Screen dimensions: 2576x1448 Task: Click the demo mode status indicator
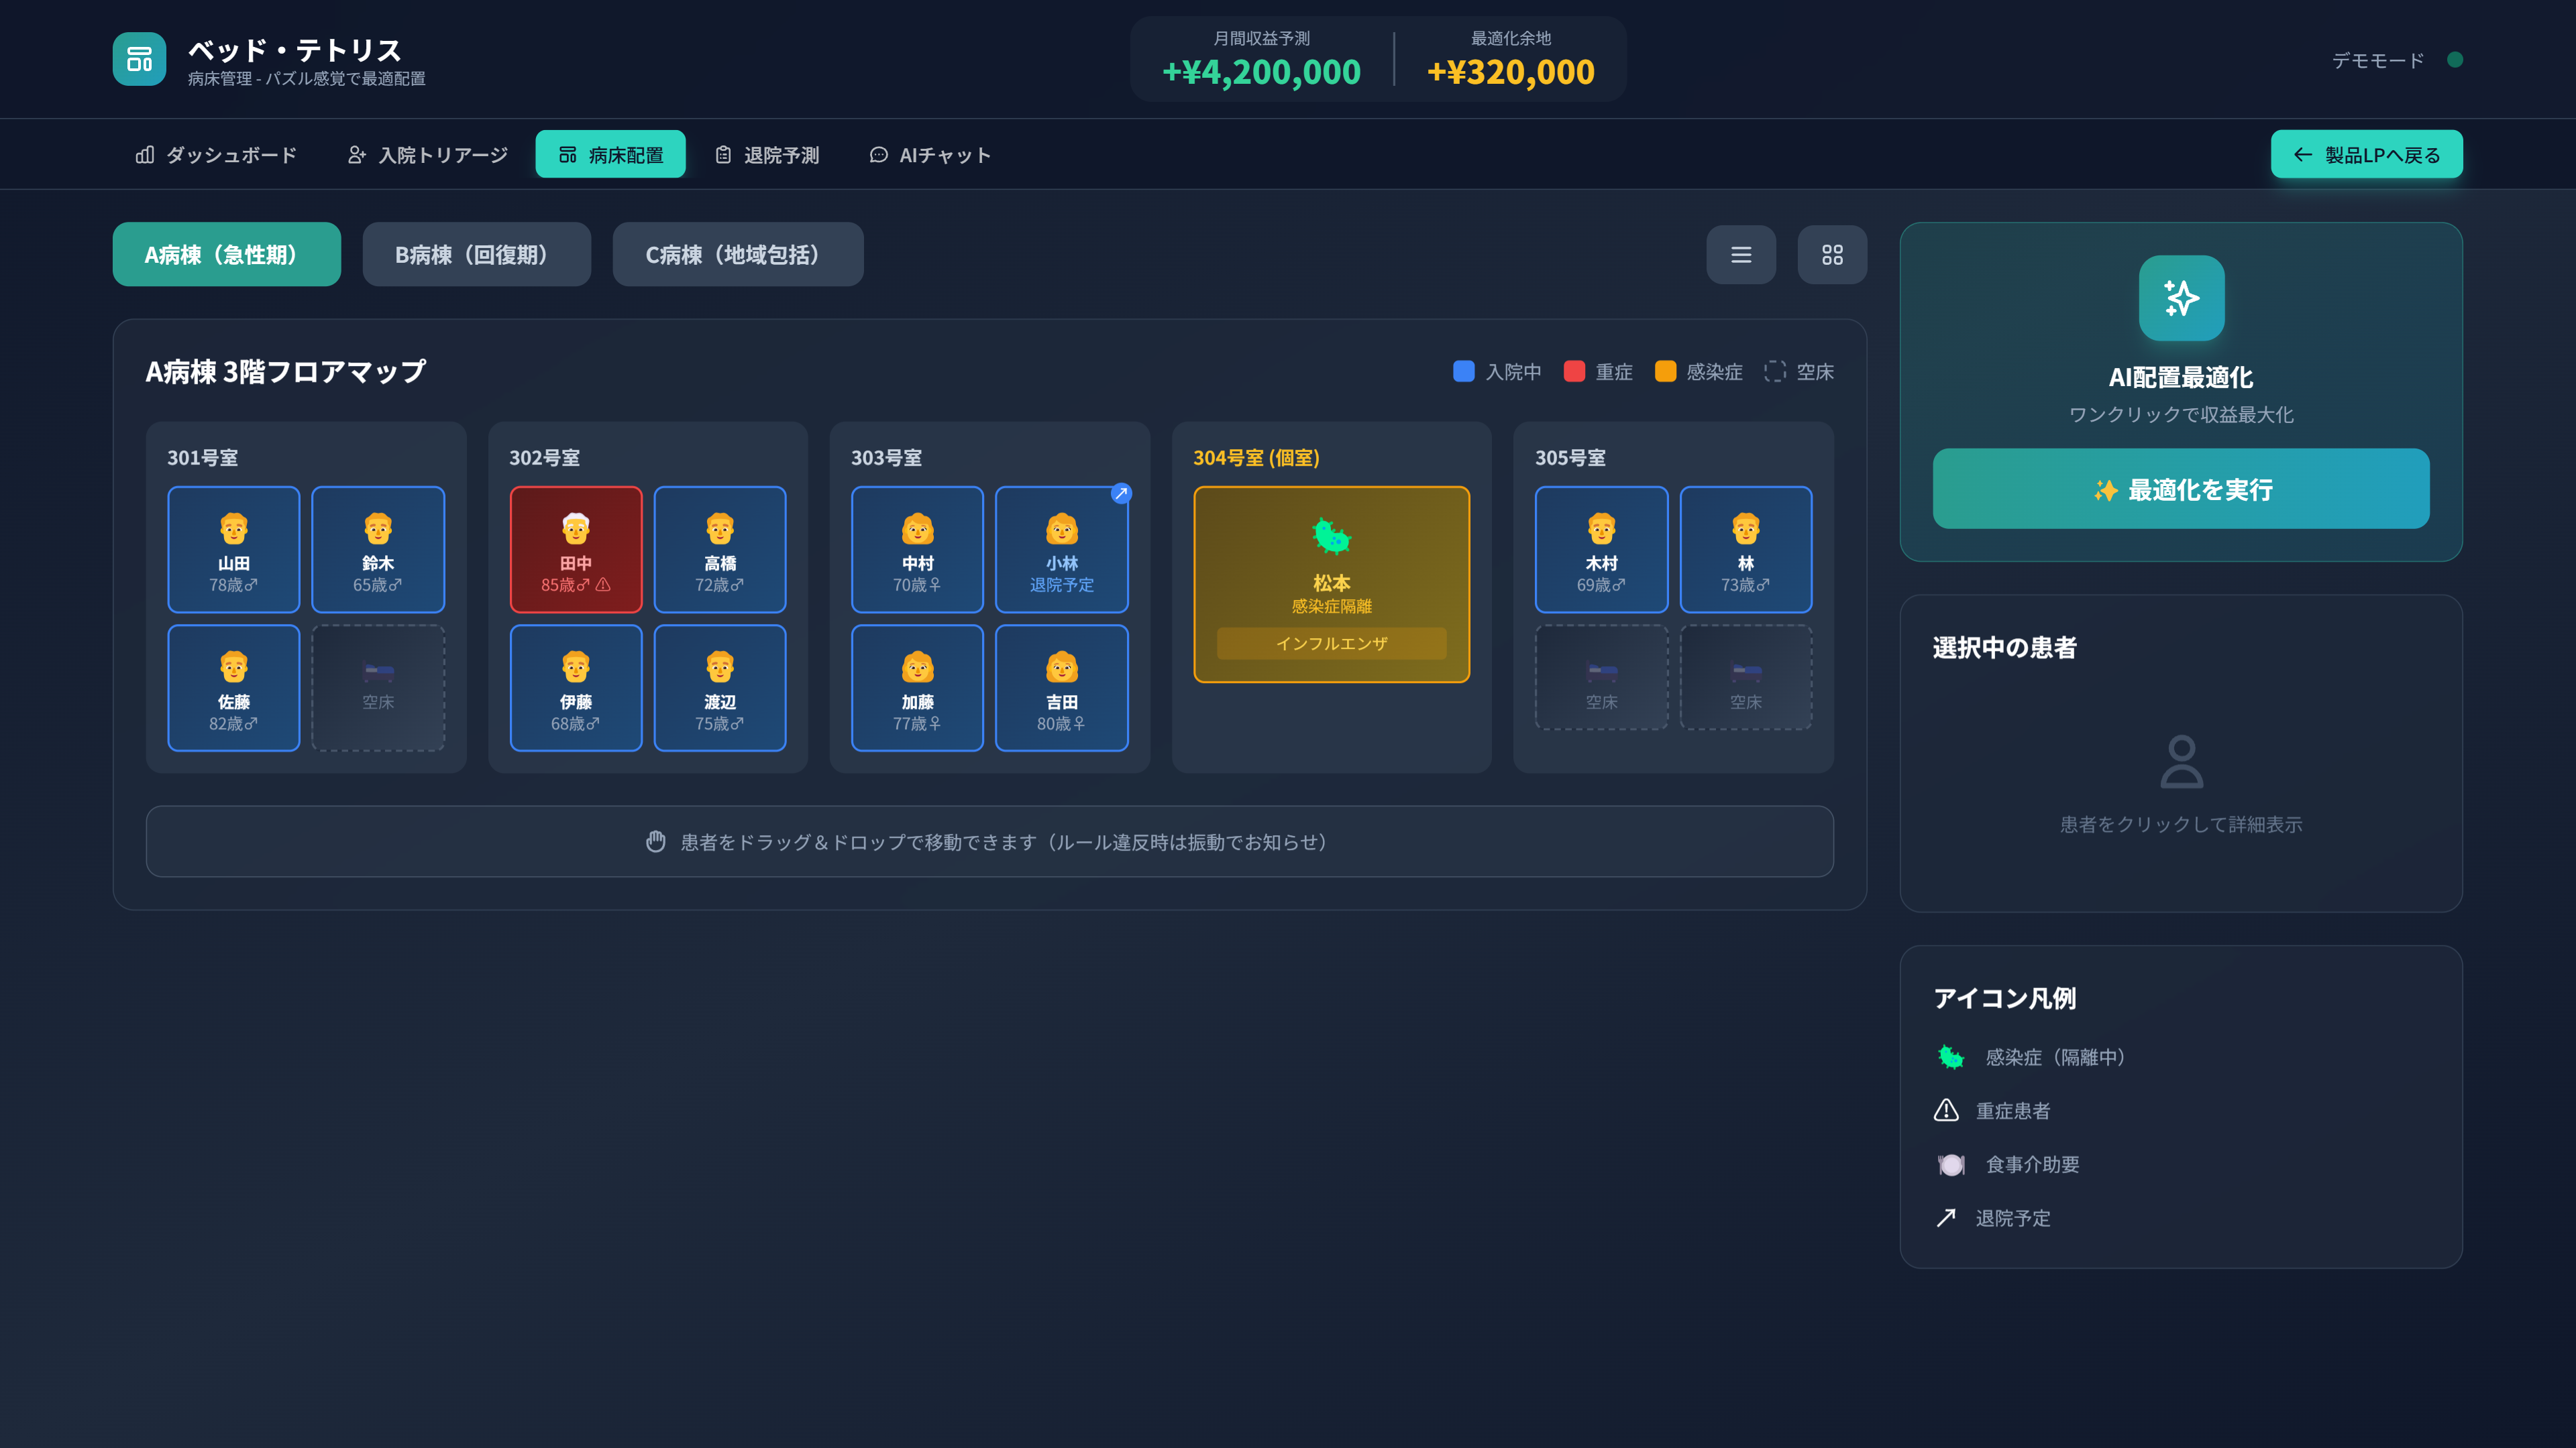[x=2454, y=60]
